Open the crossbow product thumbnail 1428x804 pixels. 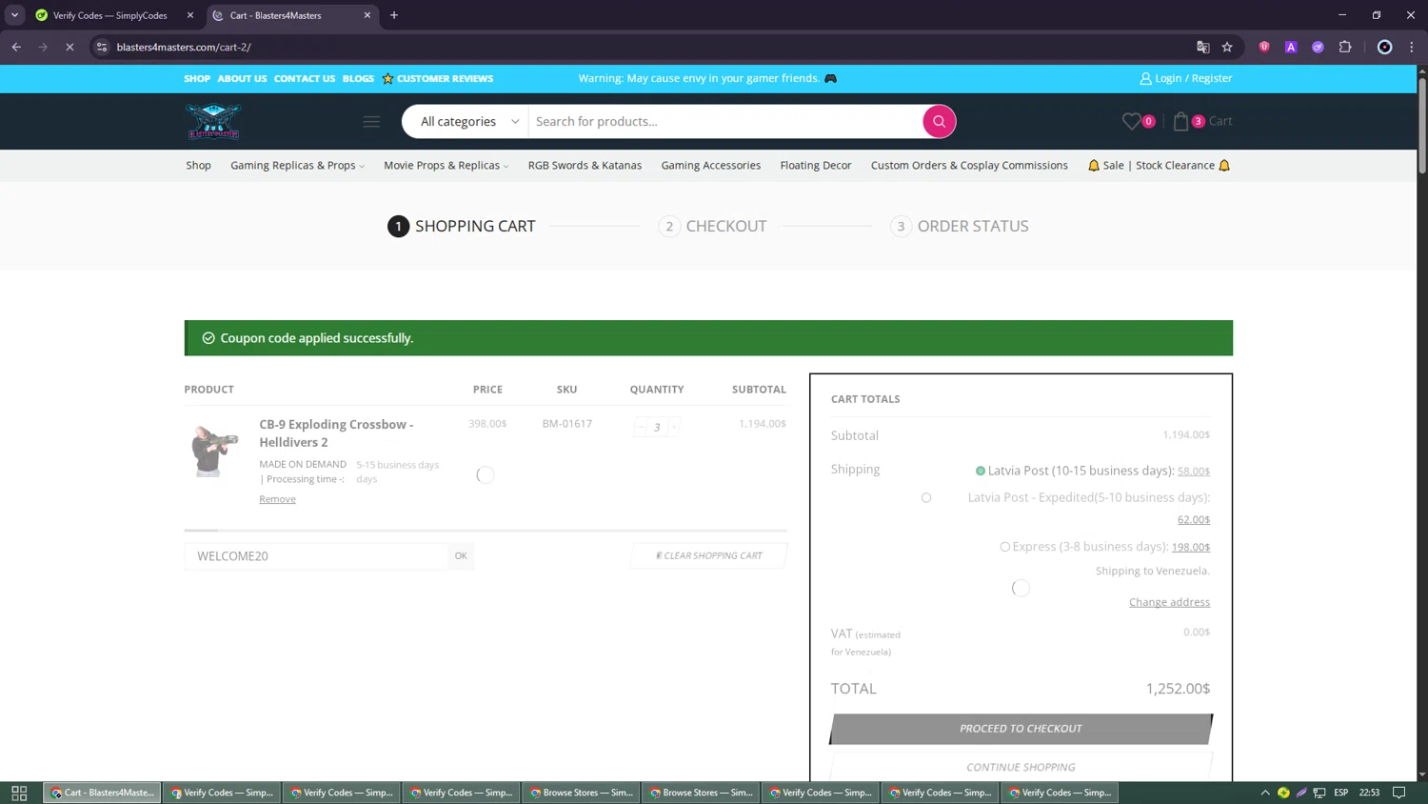(213, 450)
